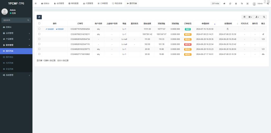Open the 等级配置 tab

[74, 3]
